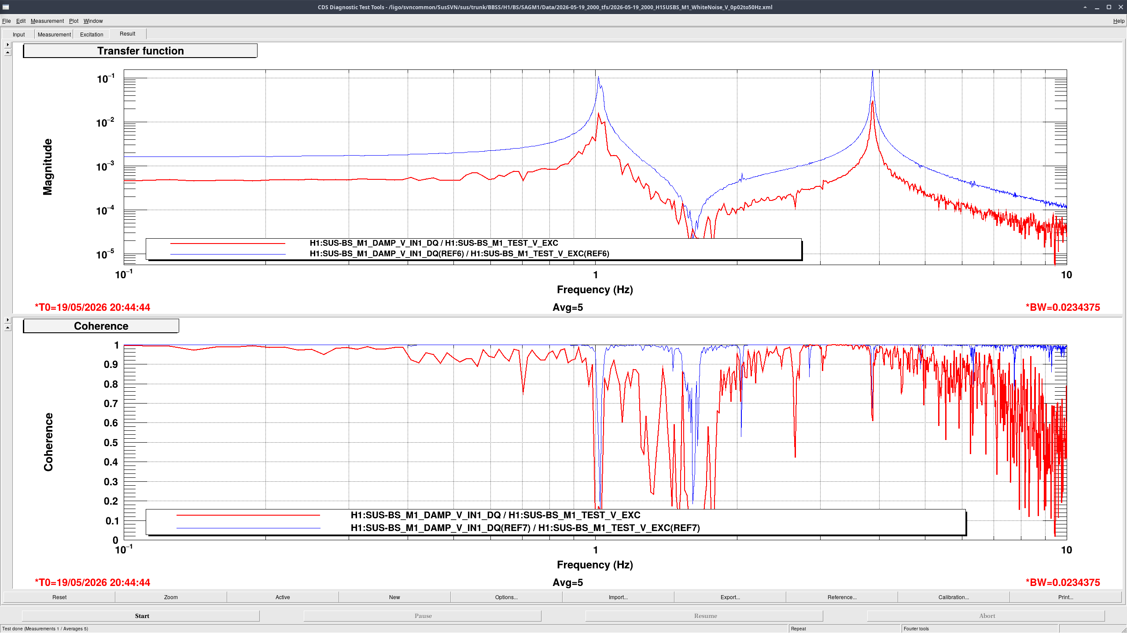
Task: Open the window menu icon in title bar
Action: 6,7
